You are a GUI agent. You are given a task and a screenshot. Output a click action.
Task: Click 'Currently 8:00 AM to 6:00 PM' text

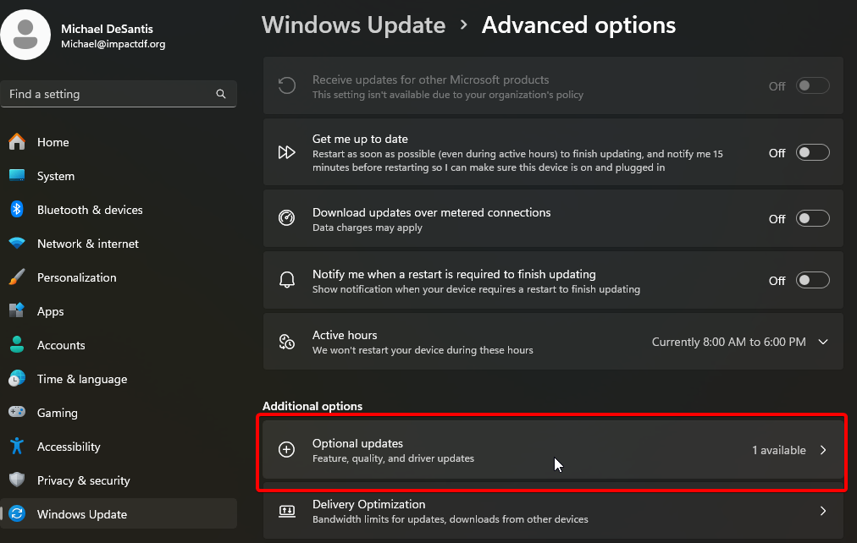pyautogui.click(x=728, y=342)
